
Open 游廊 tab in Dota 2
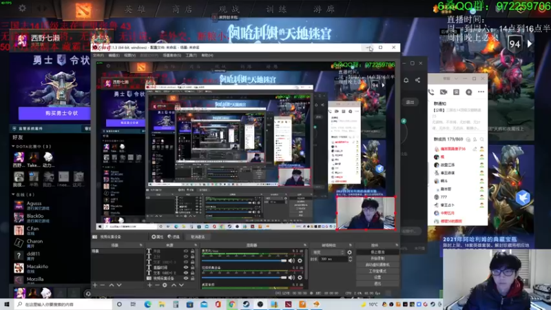point(324,9)
